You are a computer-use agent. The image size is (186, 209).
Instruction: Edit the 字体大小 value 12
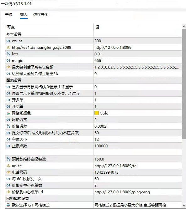[x=137, y=139]
